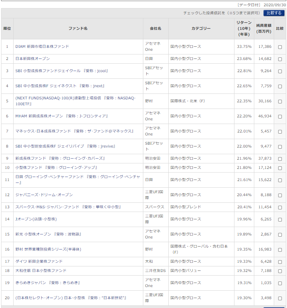Click the 比較する compare button
Viewport: 287px width, 308px height.
pyautogui.click(x=274, y=13)
